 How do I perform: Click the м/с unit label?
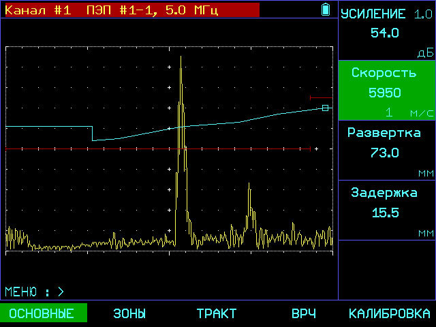(422, 113)
